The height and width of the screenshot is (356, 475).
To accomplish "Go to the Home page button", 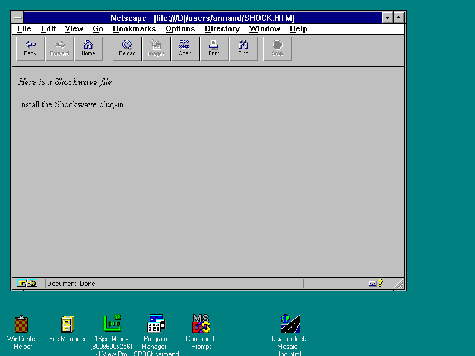I will click(x=88, y=48).
